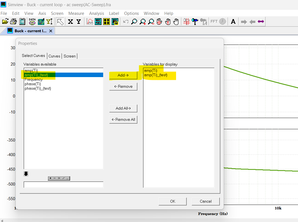Click the <- Remove All button
The width and height of the screenshot is (298, 222).
[x=123, y=120]
